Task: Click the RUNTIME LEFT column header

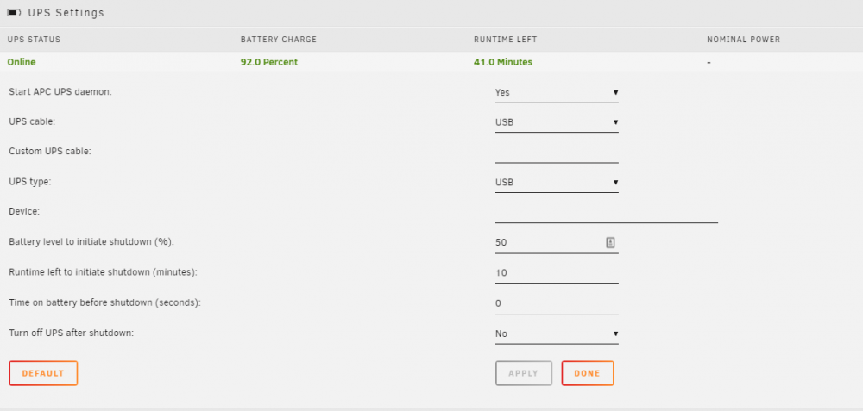Action: [505, 40]
